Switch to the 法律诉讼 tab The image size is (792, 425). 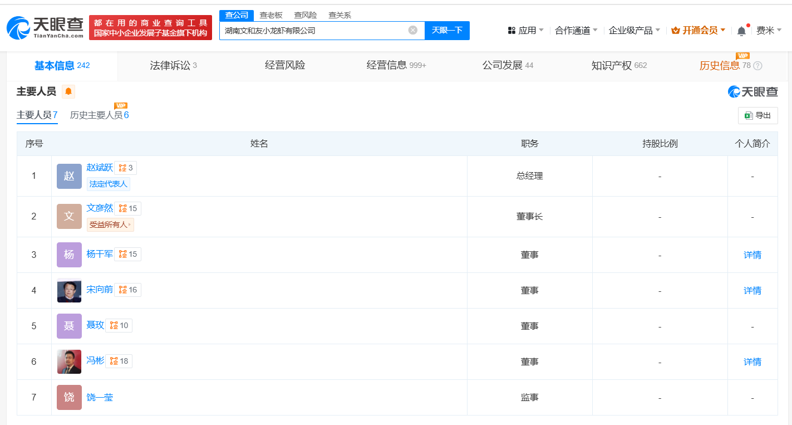(x=173, y=66)
